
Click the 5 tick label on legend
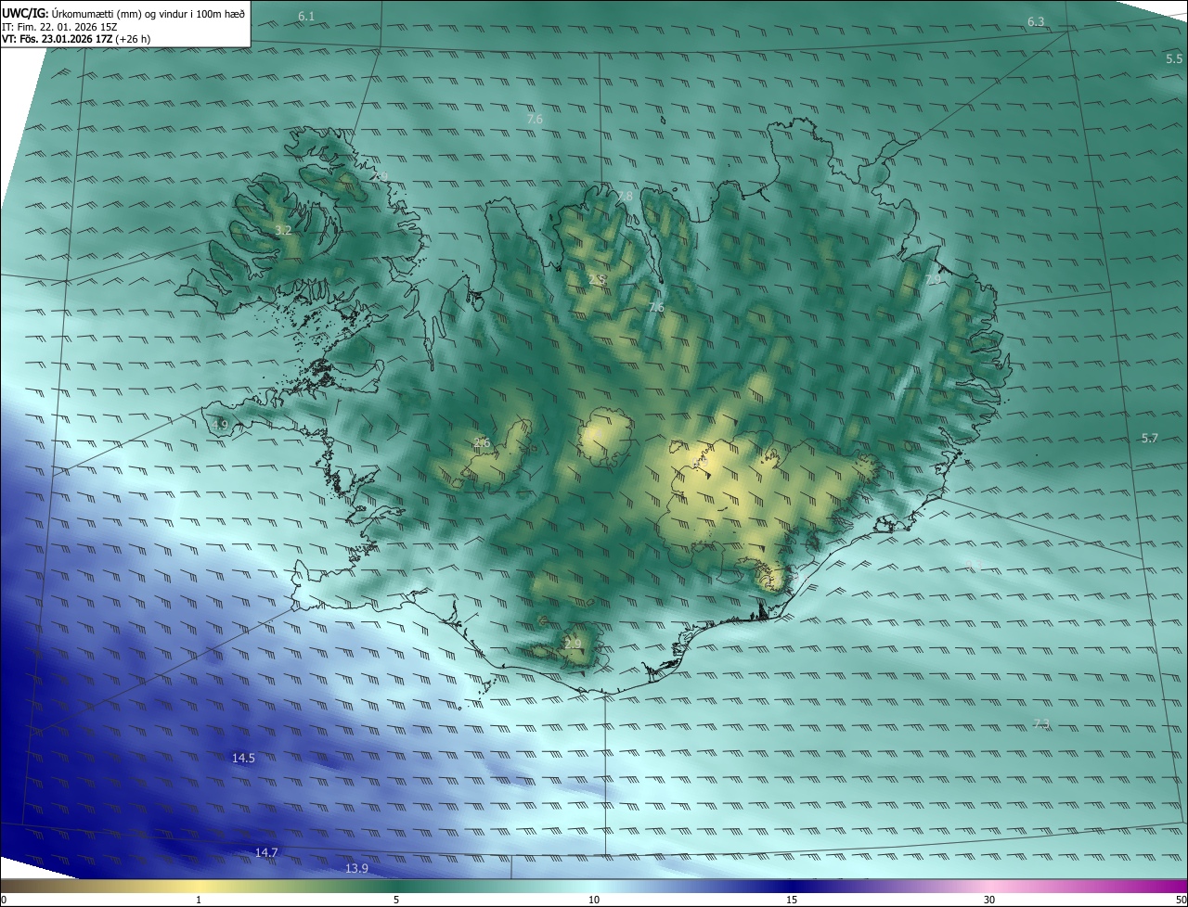click(396, 900)
